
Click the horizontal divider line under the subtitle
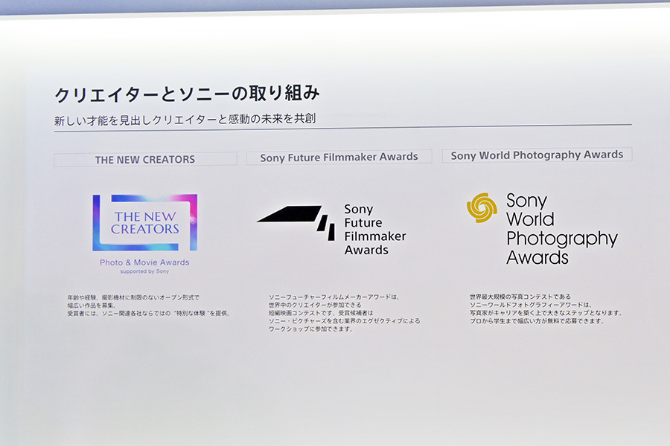coord(342,129)
